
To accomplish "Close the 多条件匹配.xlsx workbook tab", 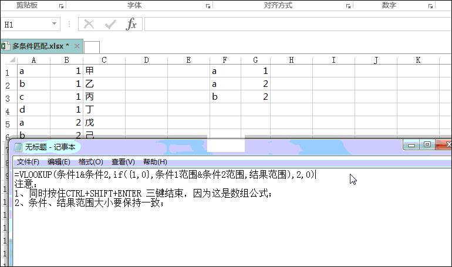I will point(77,46).
